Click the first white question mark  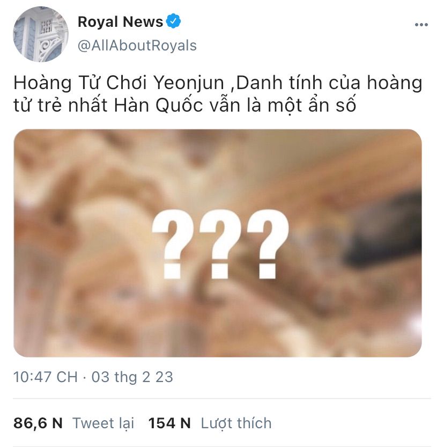[x=173, y=244]
